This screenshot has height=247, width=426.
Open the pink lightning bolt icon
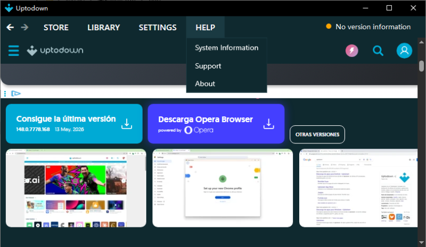click(351, 50)
